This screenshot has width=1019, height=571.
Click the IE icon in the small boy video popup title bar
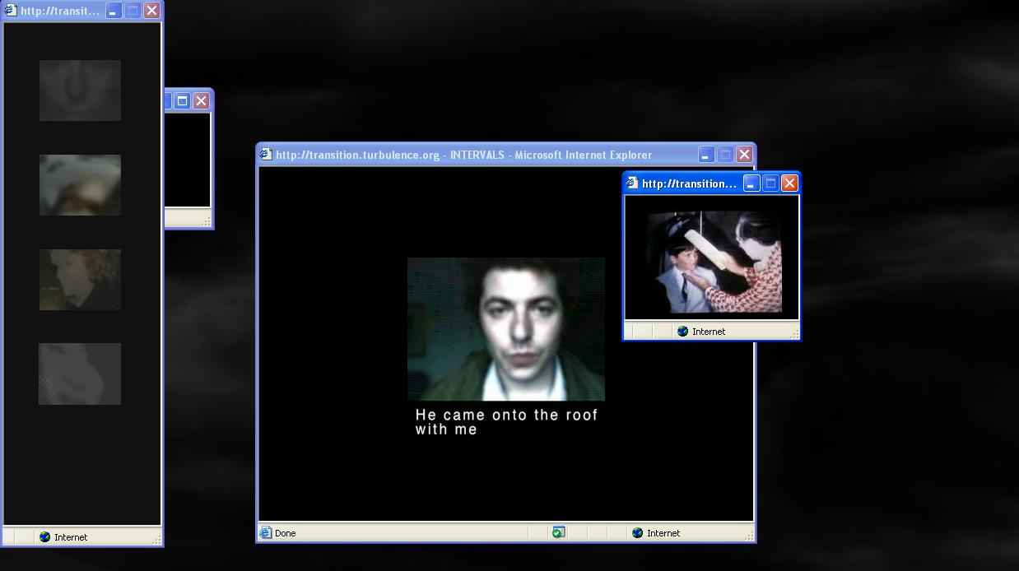[631, 183]
